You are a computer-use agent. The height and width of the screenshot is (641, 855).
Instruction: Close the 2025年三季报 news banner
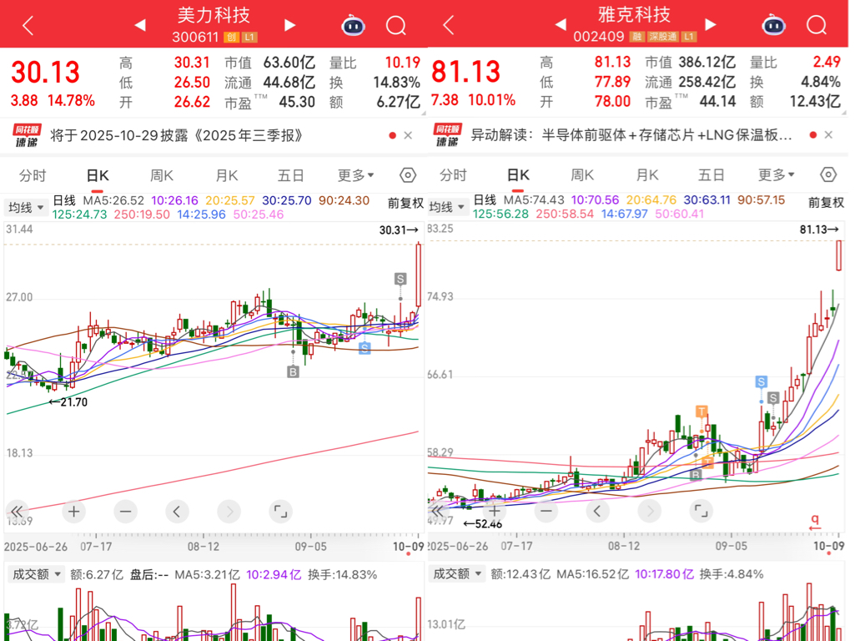pos(408,135)
